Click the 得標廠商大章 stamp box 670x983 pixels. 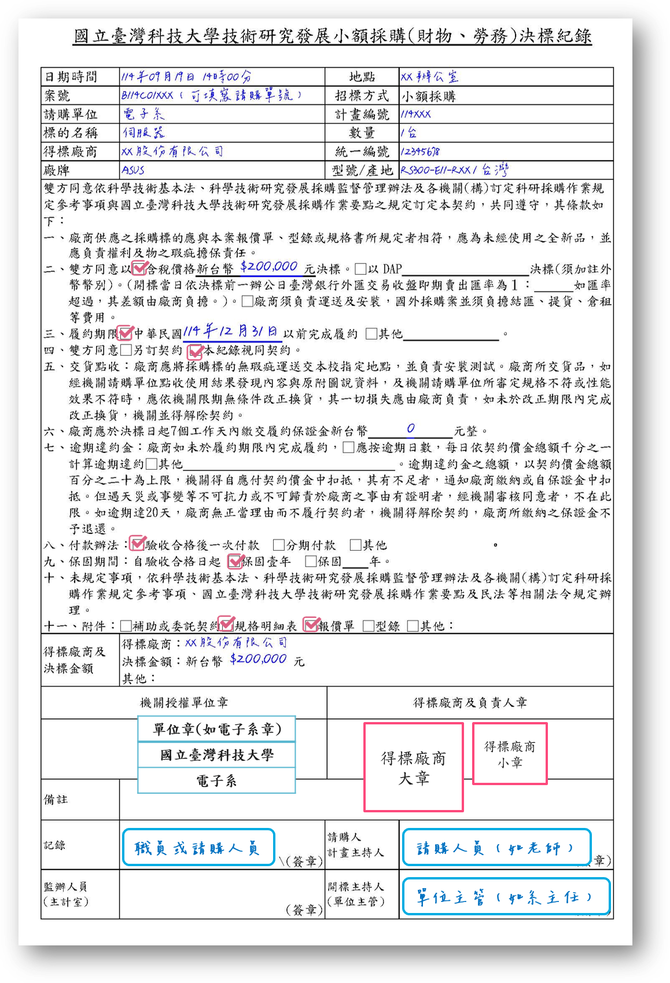[x=414, y=767]
